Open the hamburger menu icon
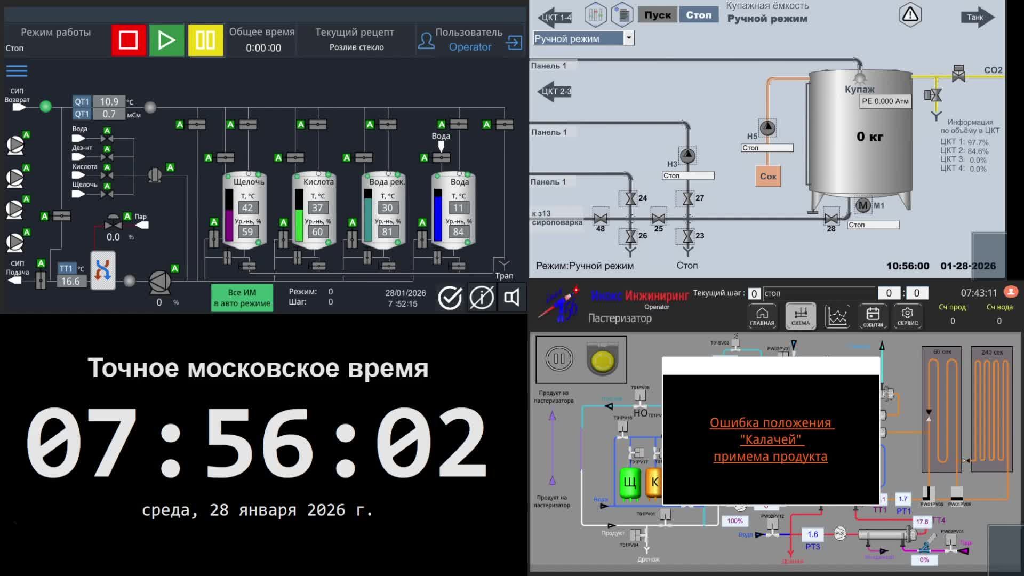Screen dimensions: 1024x576 (x=17, y=71)
